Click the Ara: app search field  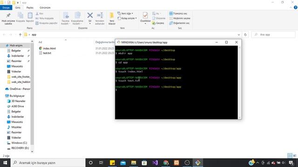click(273, 35)
